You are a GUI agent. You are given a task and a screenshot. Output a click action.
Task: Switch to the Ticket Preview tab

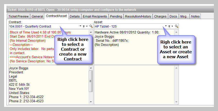tap(19, 16)
